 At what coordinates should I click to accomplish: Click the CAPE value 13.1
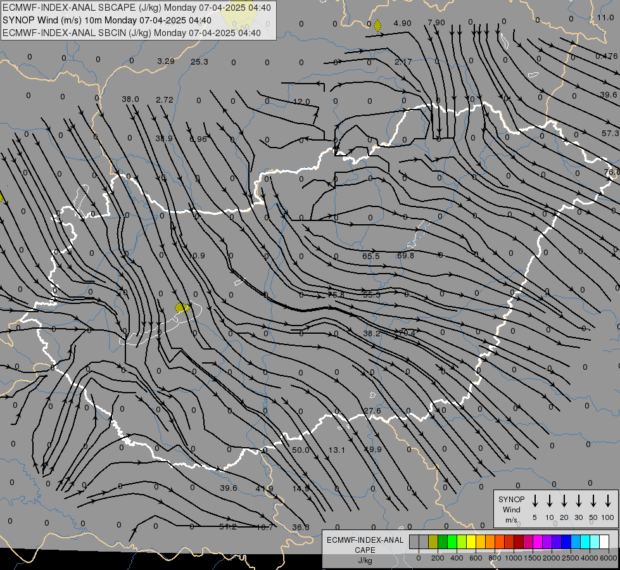[336, 450]
